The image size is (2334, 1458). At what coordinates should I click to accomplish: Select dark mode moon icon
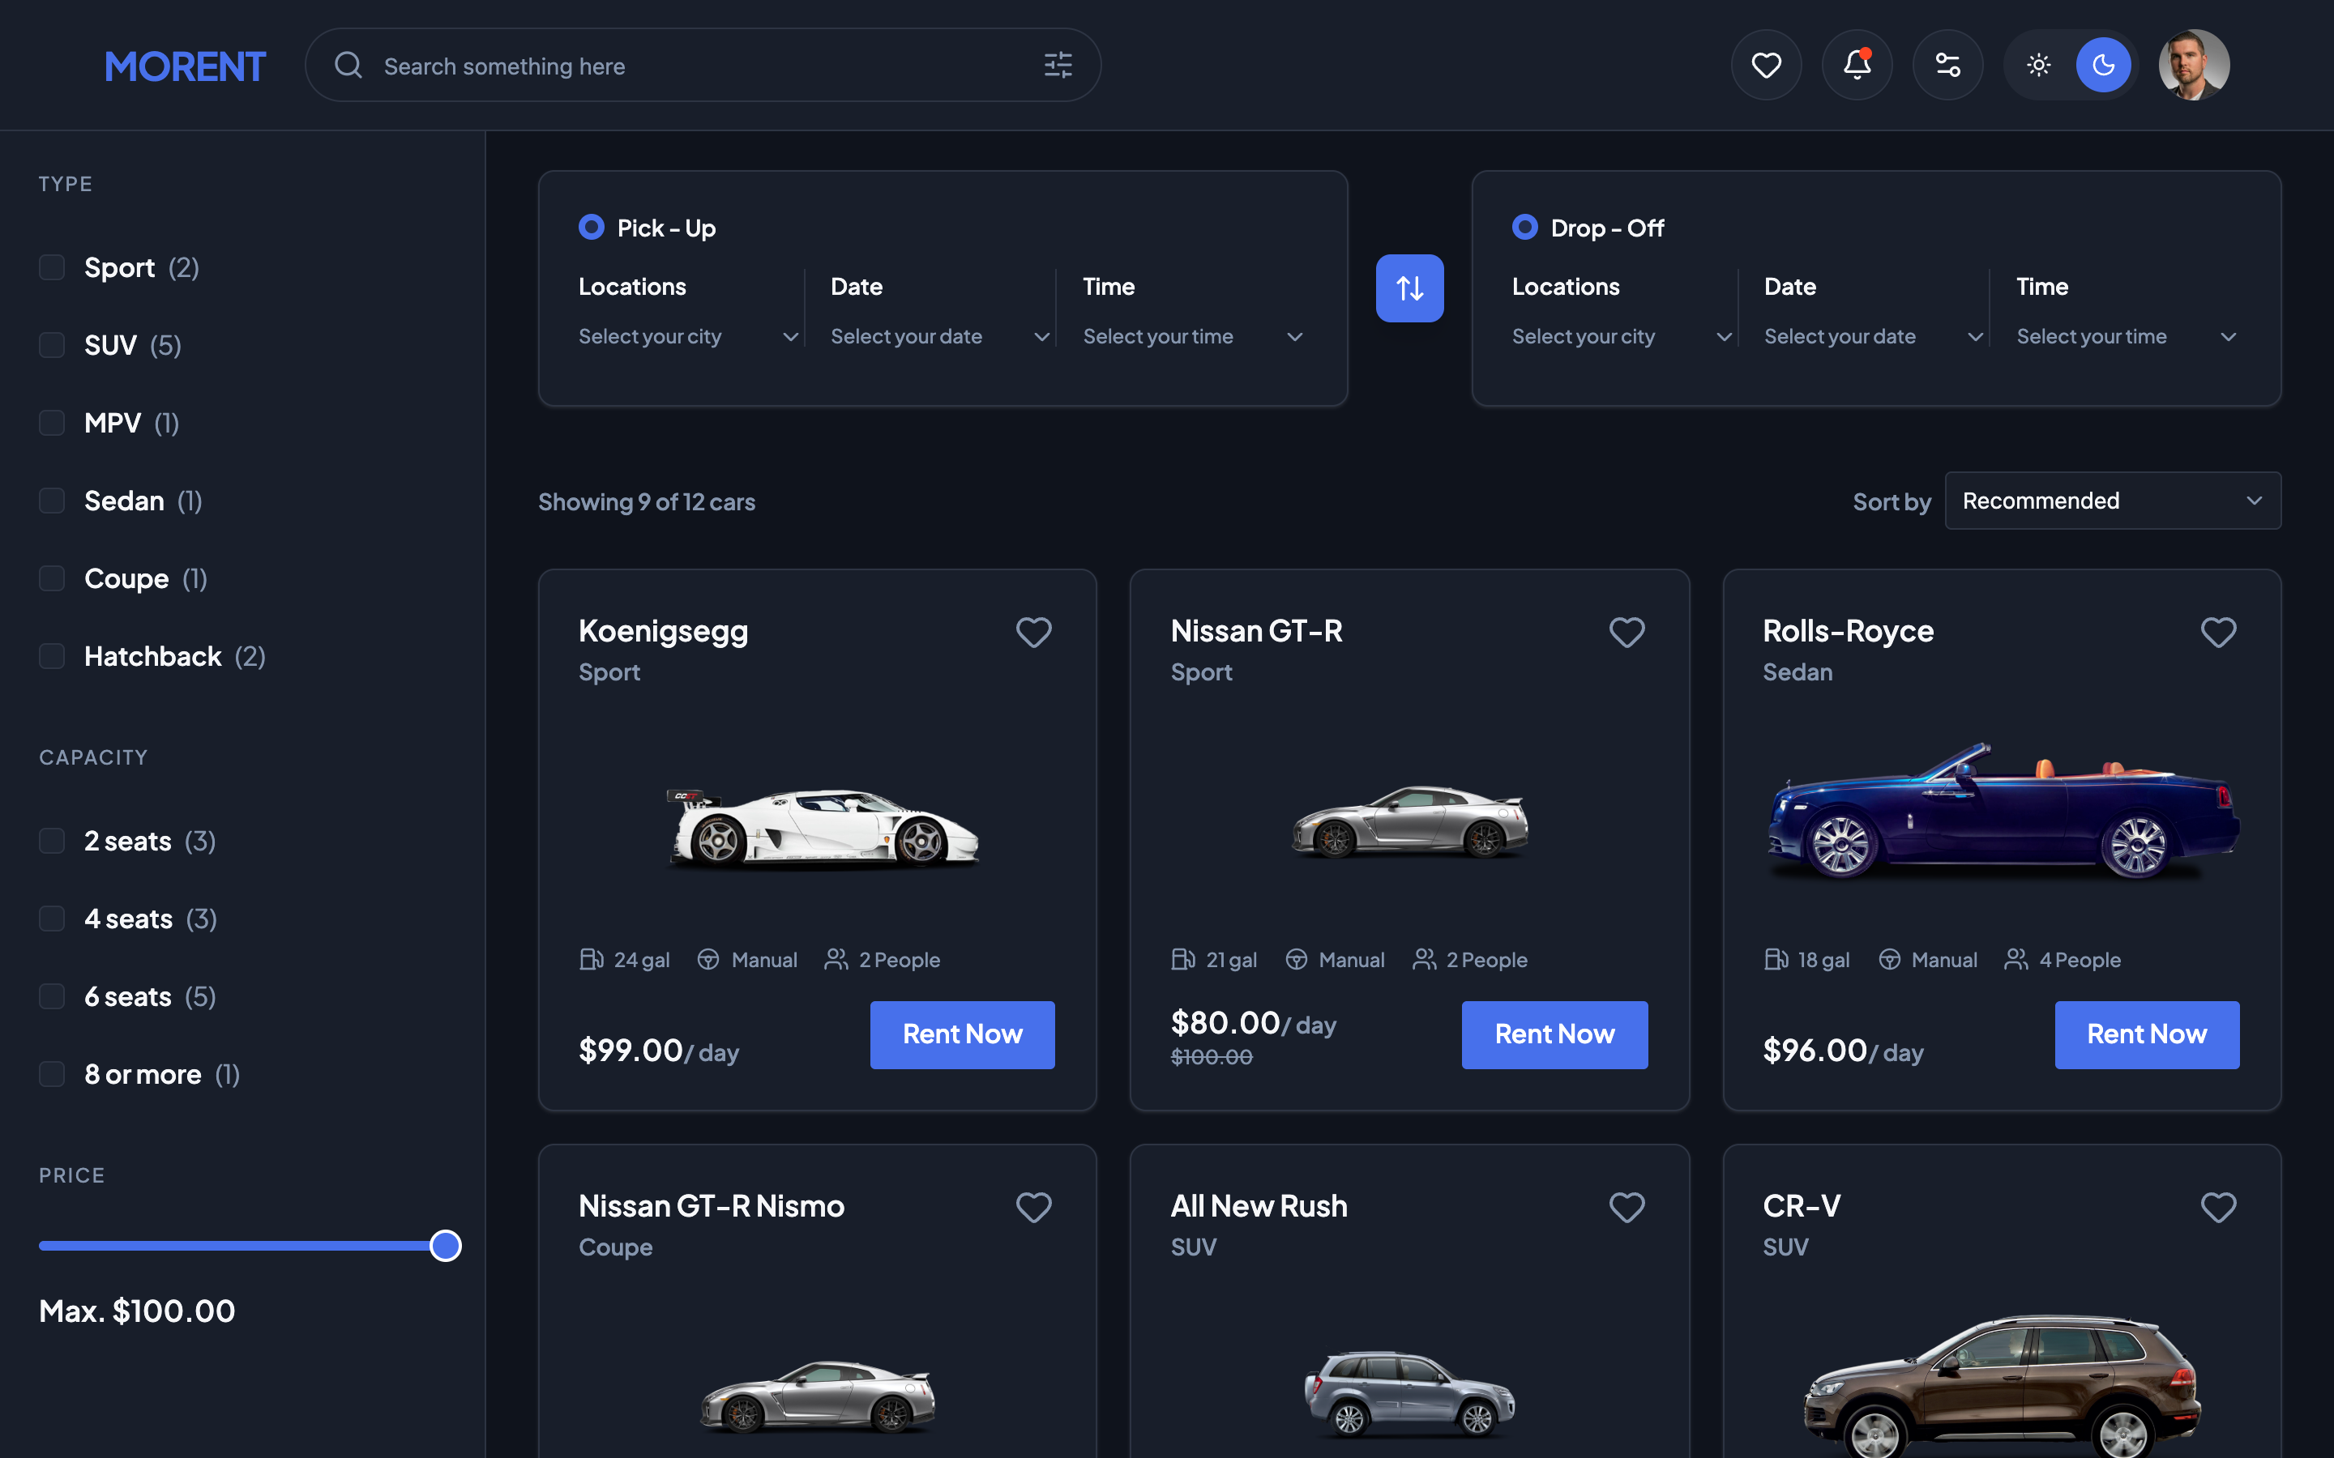coord(2104,65)
